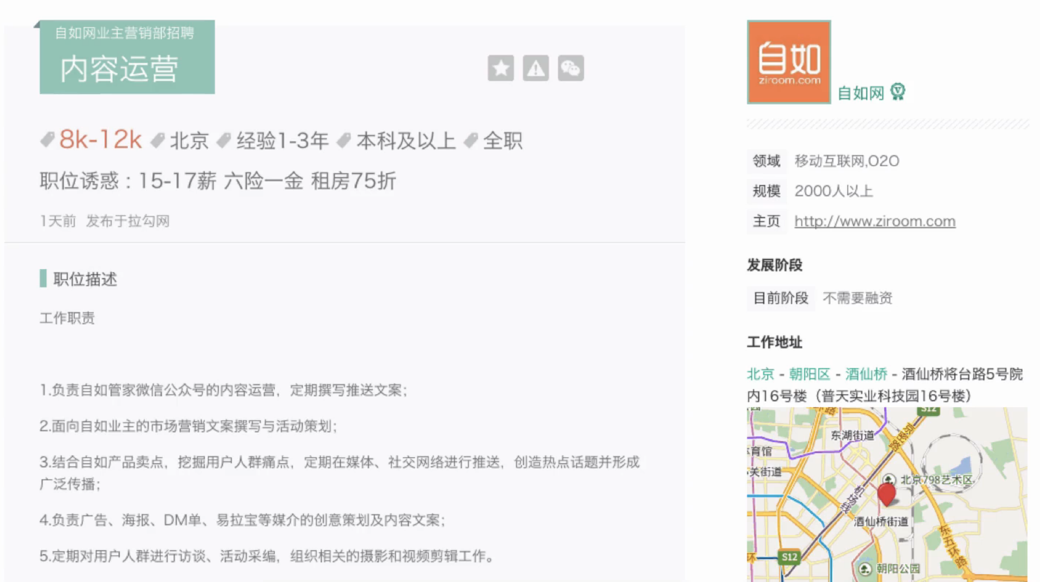Click the 北京 address link
Image resolution: width=1040 pixels, height=582 pixels.
(760, 374)
